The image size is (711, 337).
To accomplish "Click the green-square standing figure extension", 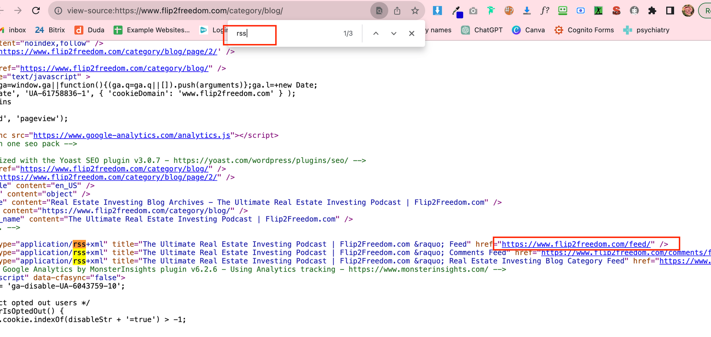I will [598, 11].
